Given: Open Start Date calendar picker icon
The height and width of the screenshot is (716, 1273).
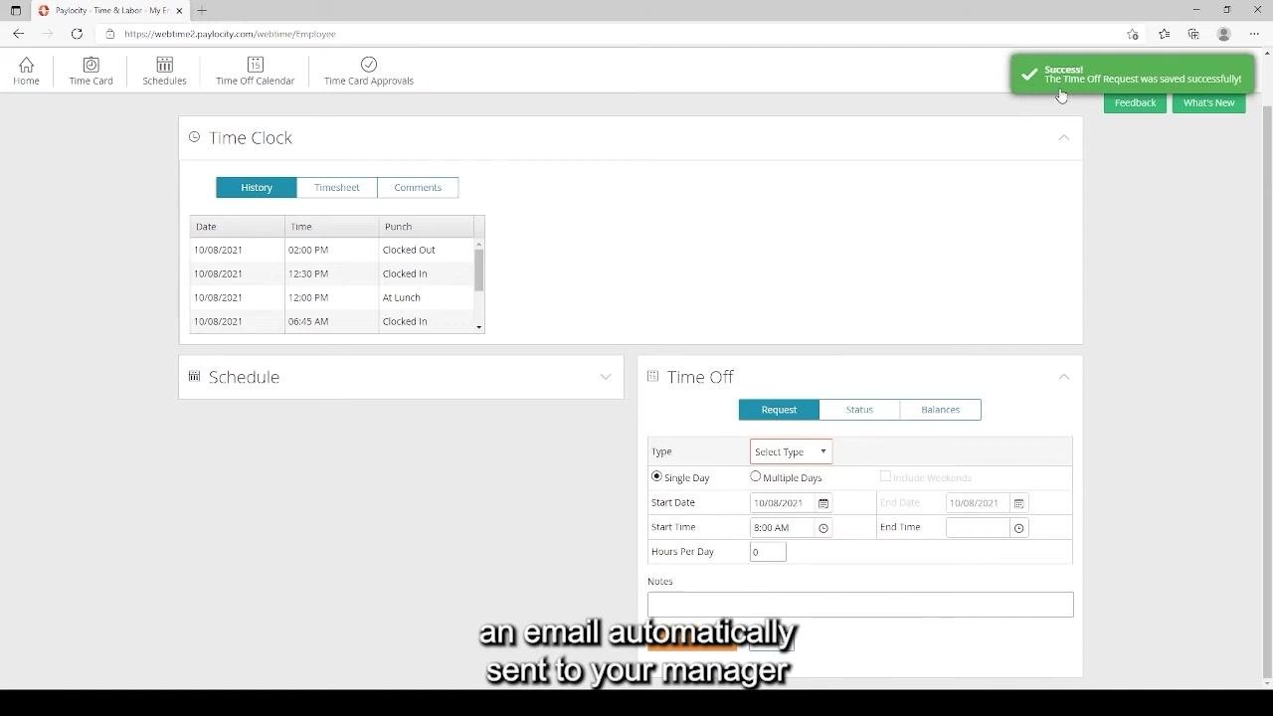Looking at the screenshot, I should coord(823,503).
